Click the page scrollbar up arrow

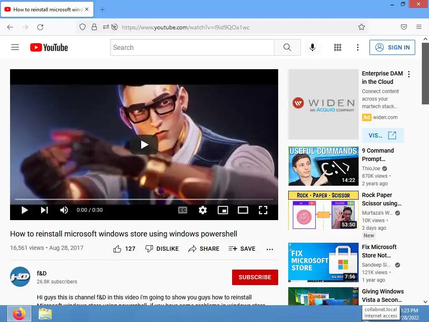click(426, 39)
